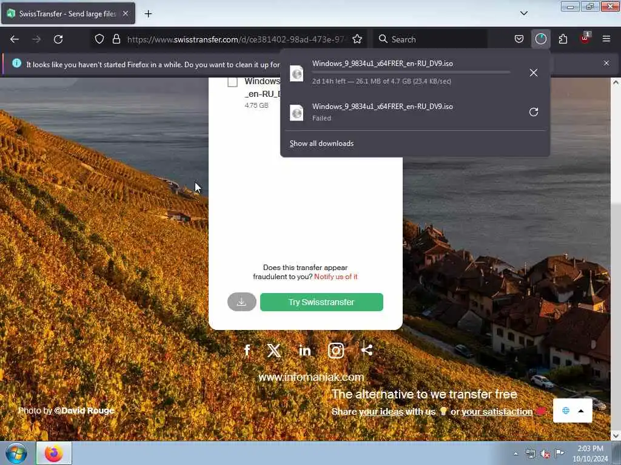Open the Save to Pocket button
This screenshot has height=465, width=621.
[519, 39]
